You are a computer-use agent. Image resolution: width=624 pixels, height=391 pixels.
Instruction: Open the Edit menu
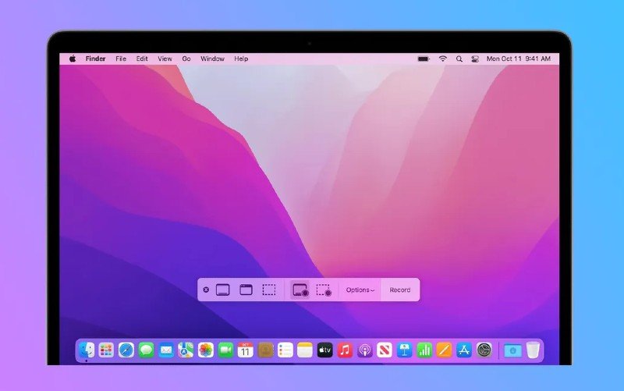[142, 59]
